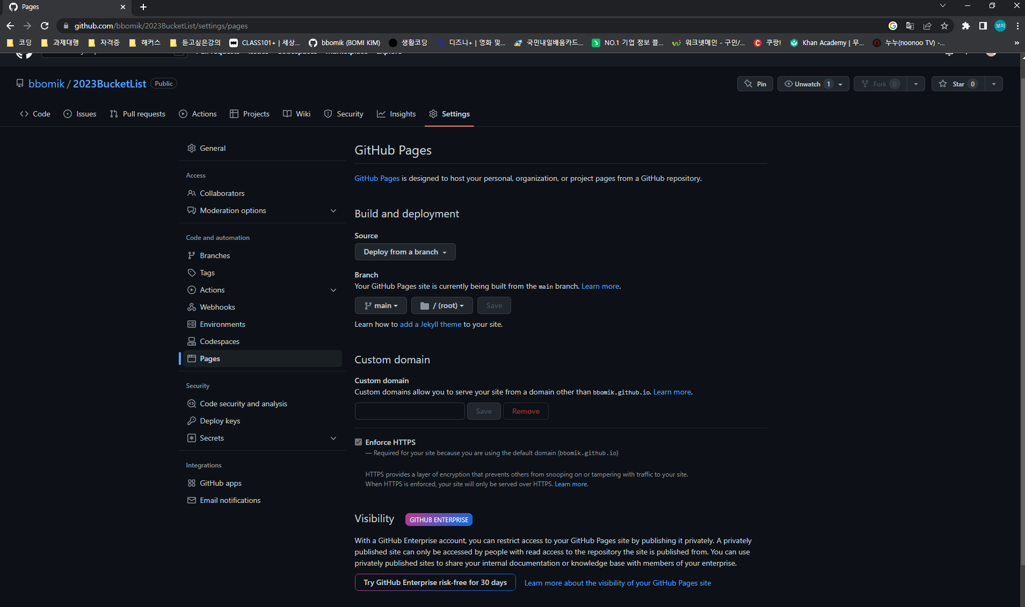
Task: Expand the sidebar Actions section
Action: click(x=263, y=290)
